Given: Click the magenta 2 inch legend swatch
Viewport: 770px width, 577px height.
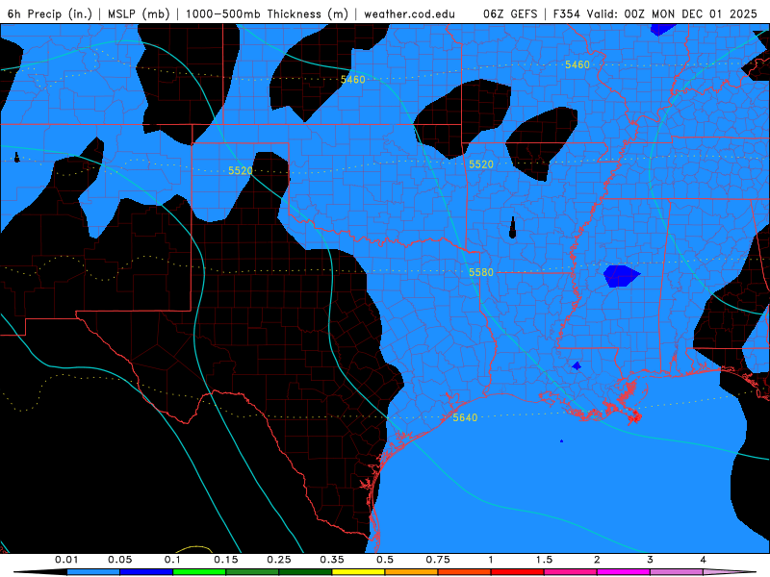Looking at the screenshot, I should (624, 572).
